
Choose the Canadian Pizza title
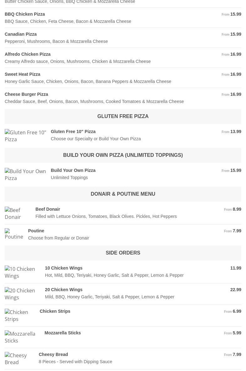click(21, 34)
